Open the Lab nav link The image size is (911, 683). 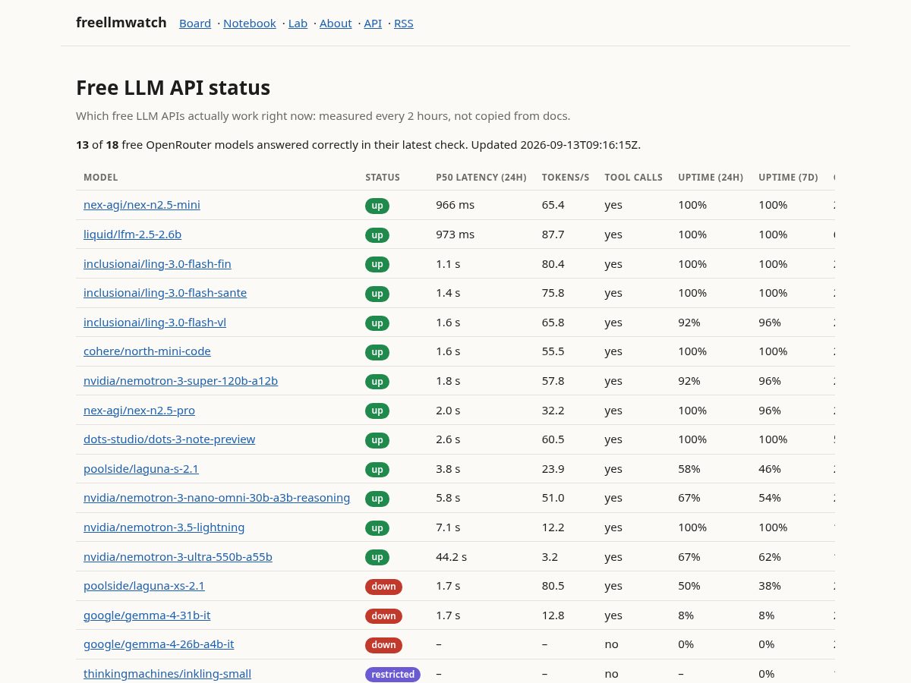tap(298, 24)
